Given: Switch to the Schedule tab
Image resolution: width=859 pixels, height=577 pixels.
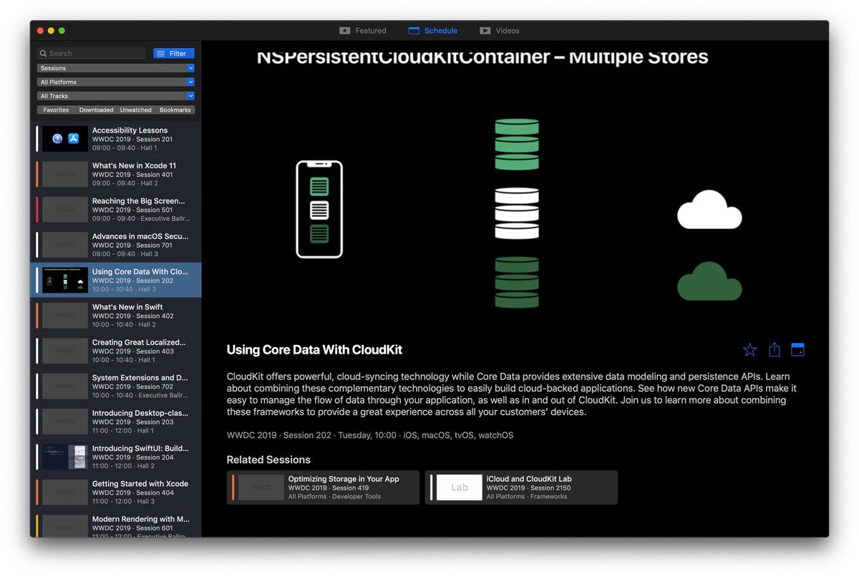Looking at the screenshot, I should [x=432, y=31].
